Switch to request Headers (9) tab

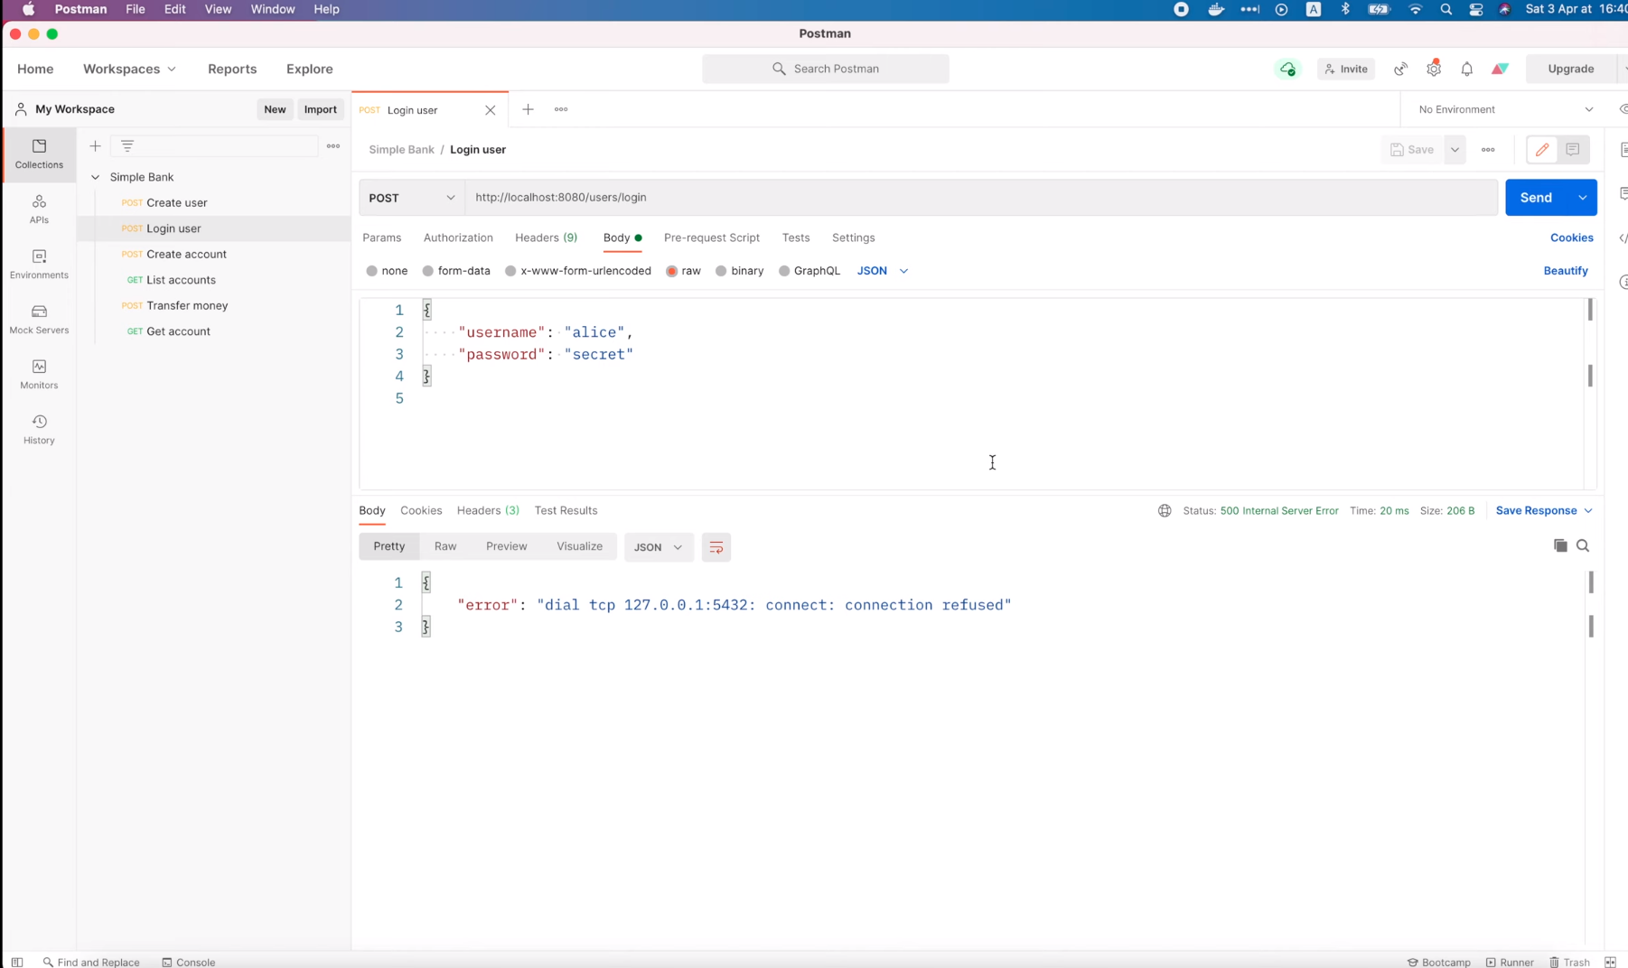[546, 237]
